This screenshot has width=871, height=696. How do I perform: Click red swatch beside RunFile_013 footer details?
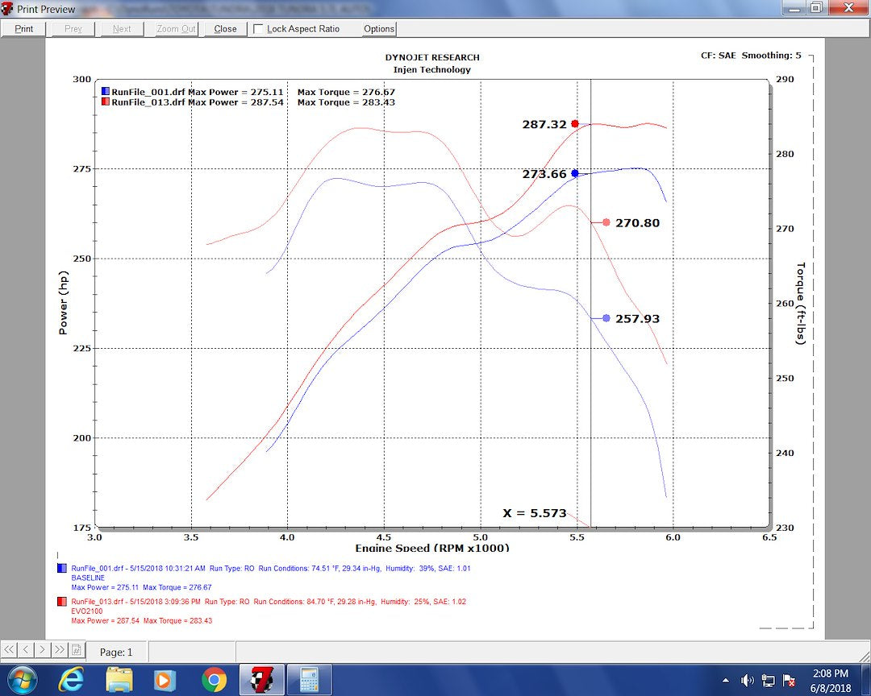point(62,602)
